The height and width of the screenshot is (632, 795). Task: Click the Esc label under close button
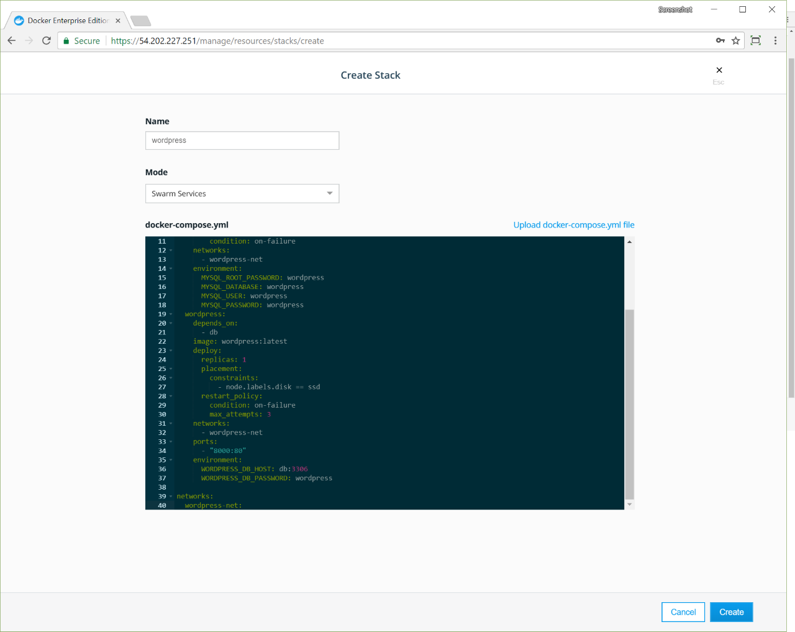[719, 82]
